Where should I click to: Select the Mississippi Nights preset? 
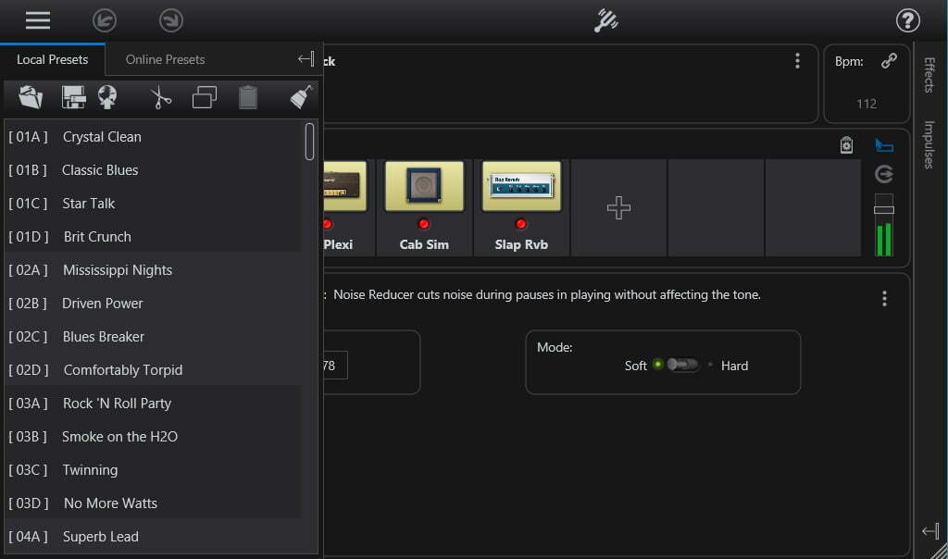(x=117, y=270)
